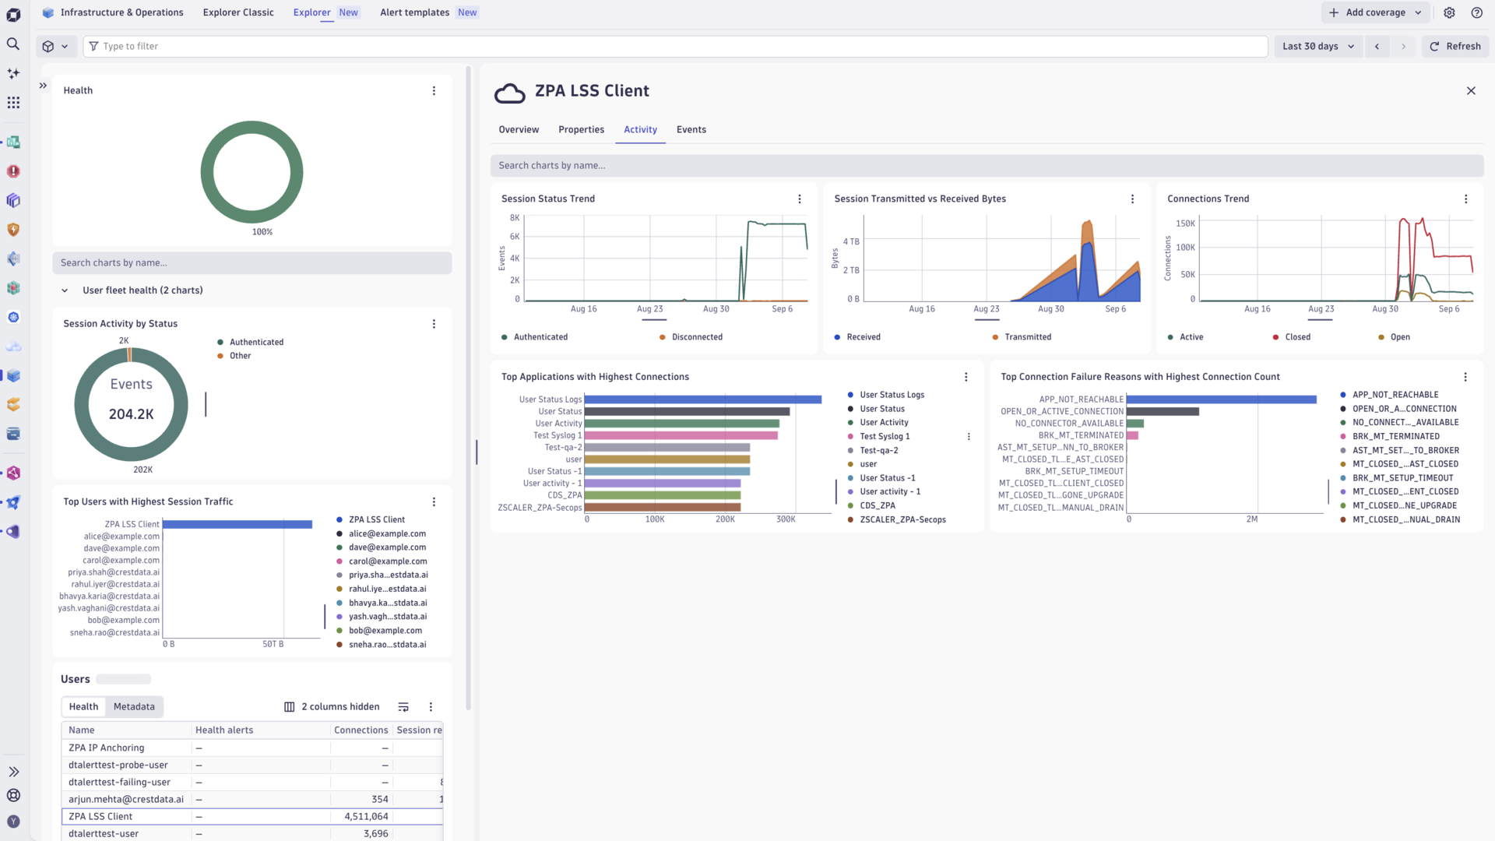Screen dimensions: 1495x841
Task: Click 2 columns hidden column selector
Action: coord(332,707)
